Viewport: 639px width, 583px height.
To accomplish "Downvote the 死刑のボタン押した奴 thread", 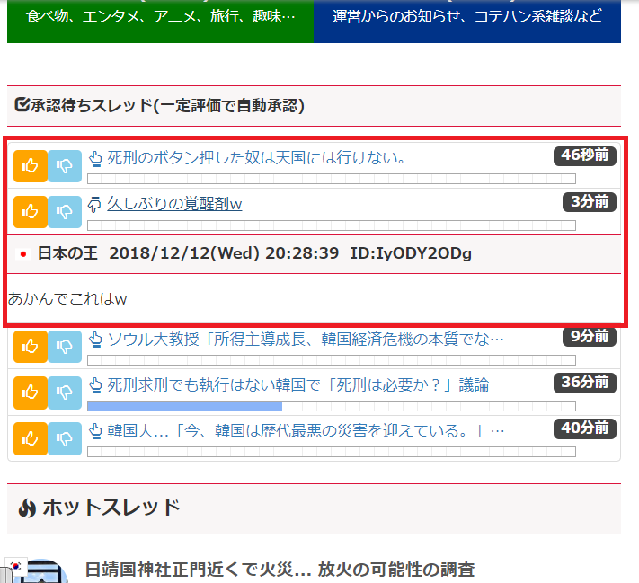I will pos(65,166).
